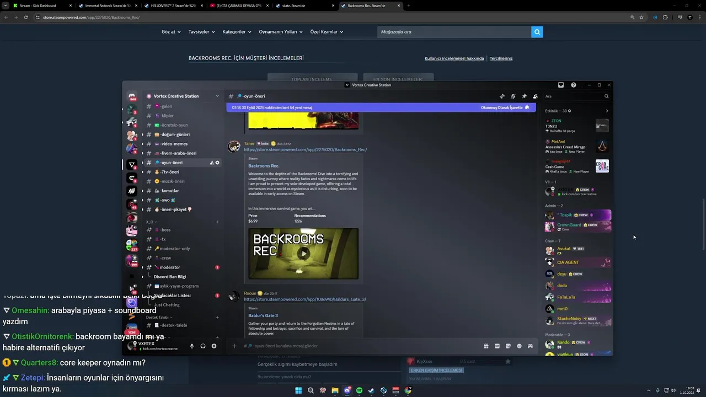706x397 pixels.
Task: Select CIA AGENT in the member list
Action: click(577, 262)
